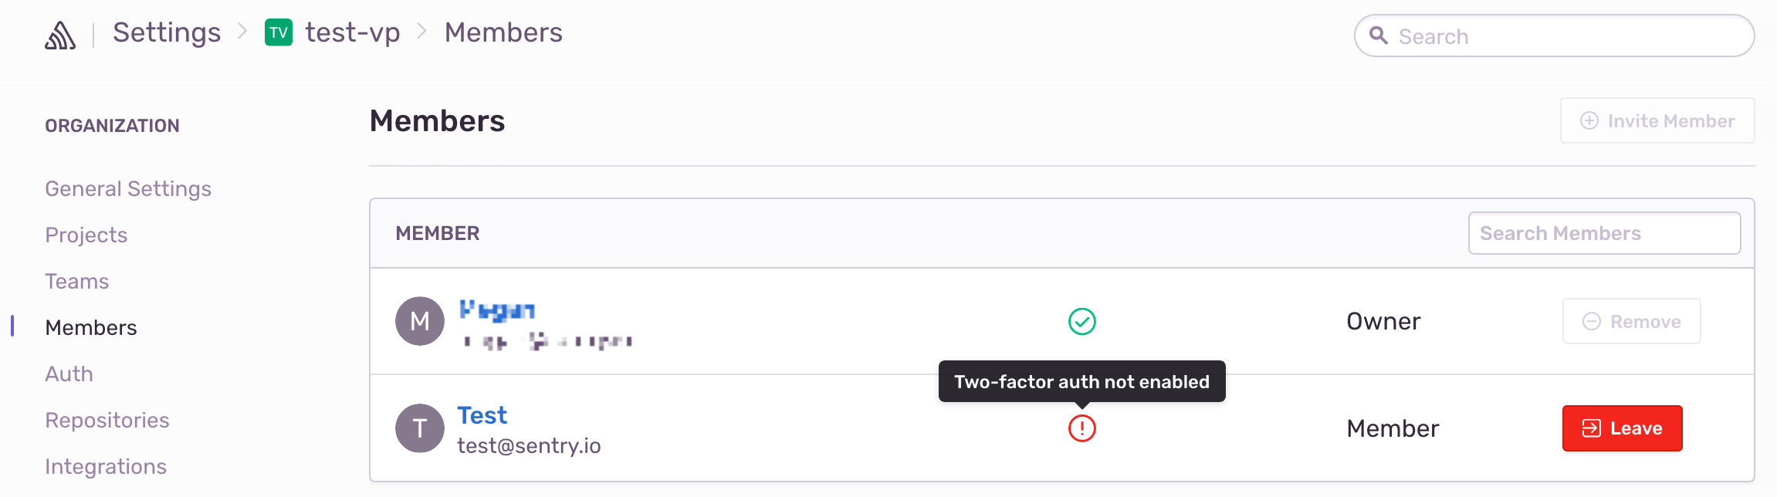Click the red two-factor warning icon
This screenshot has height=497, width=1777.
coord(1081,428)
